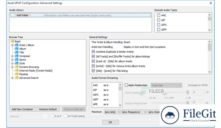Click the Add Folder button
Screen dimensions: 221x128
(x=22, y=15)
